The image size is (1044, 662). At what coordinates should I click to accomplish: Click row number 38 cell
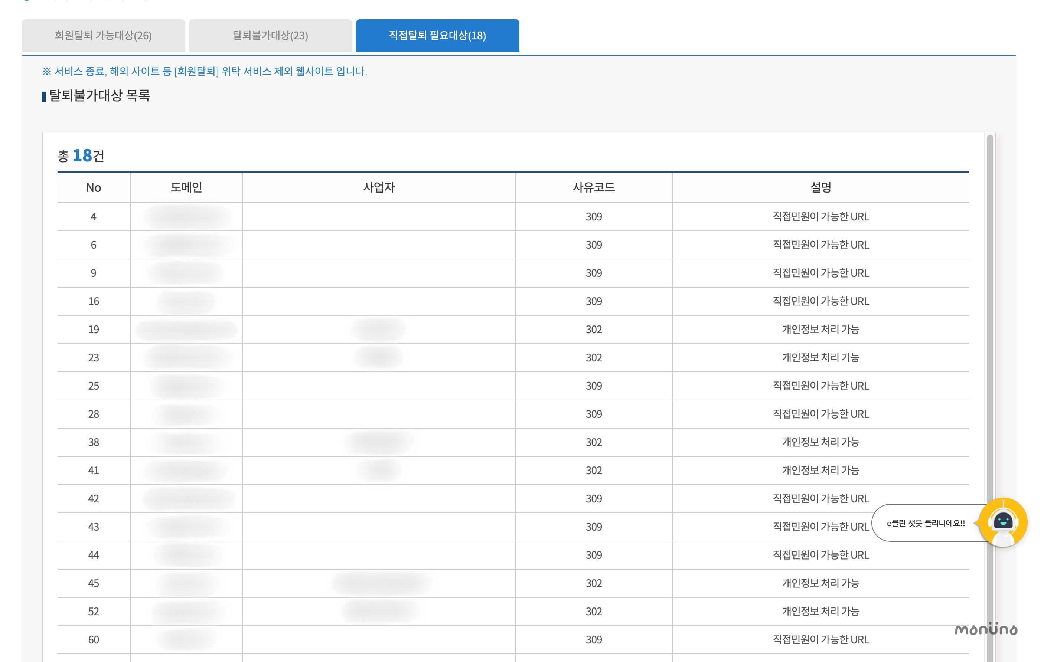pyautogui.click(x=94, y=442)
